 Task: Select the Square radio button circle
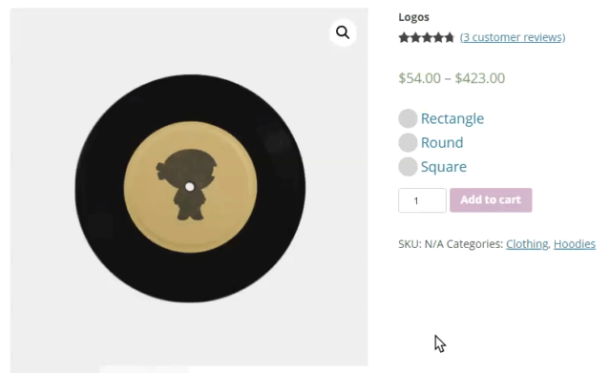(x=408, y=167)
